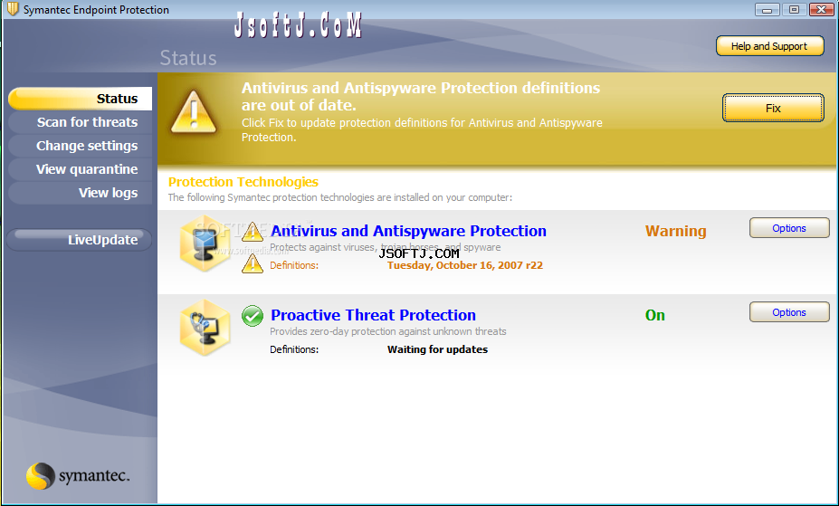Open View quarantine
This screenshot has height=506, width=839.
pyautogui.click(x=81, y=169)
